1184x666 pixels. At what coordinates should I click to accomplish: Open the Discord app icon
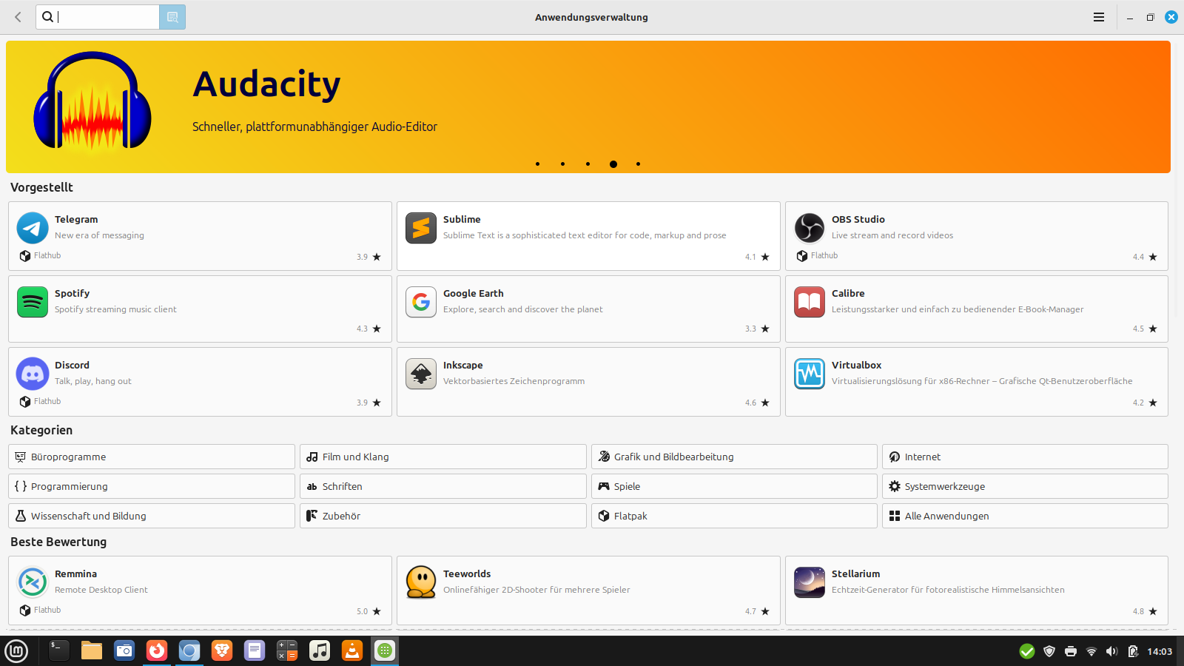33,374
